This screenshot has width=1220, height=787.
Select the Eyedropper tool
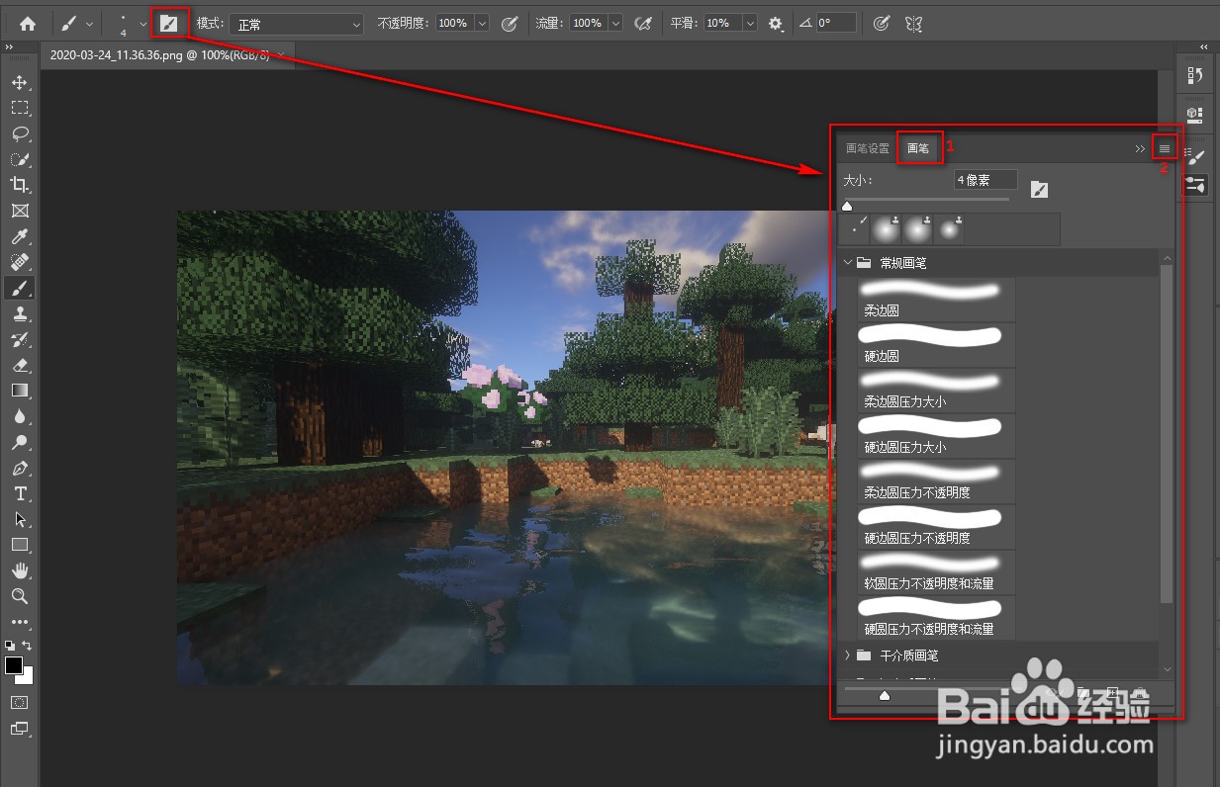point(19,236)
